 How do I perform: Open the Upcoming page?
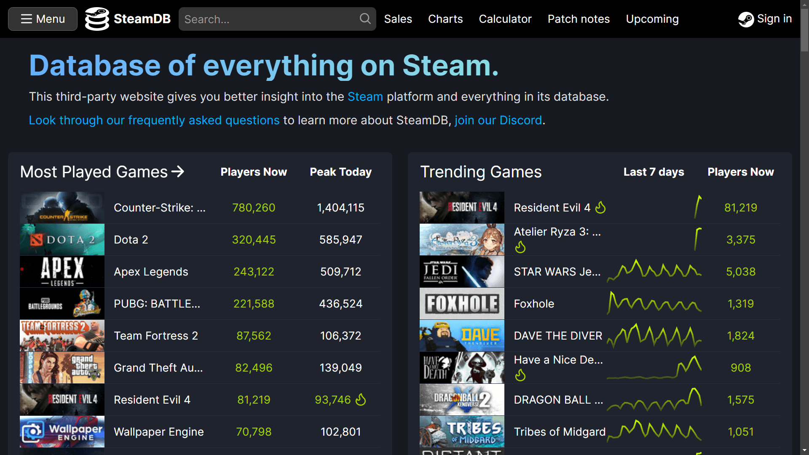[x=652, y=19]
